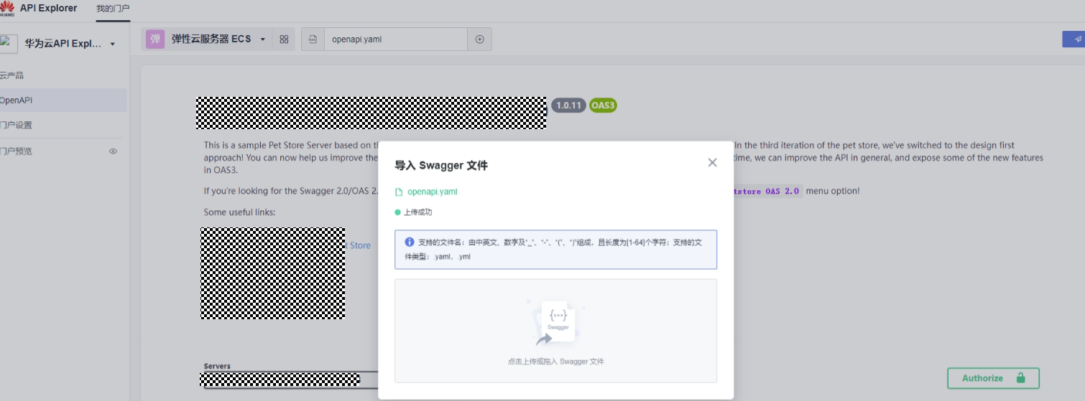Viewport: 1085px width, 401px height.
Task: Click the YAML file icon
Action: (313, 39)
